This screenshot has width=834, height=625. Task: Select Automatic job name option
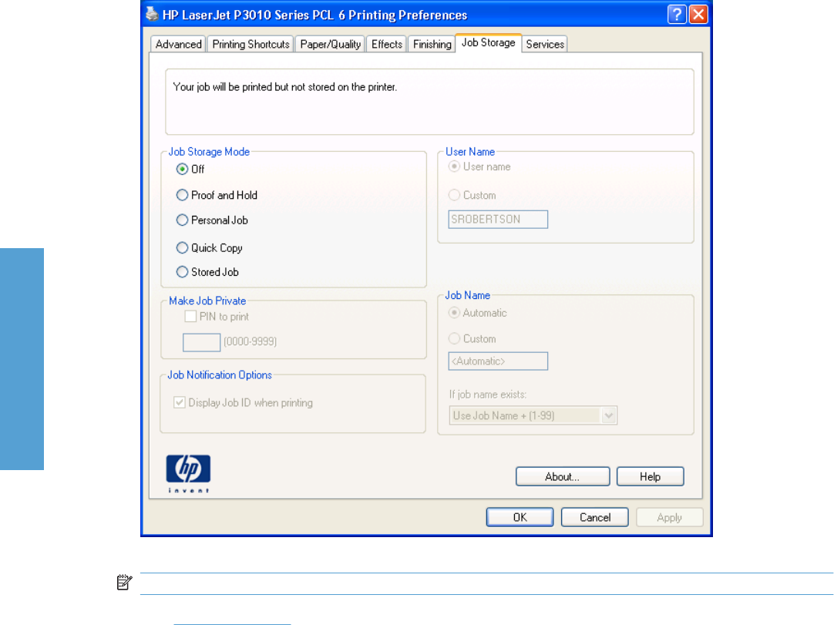coord(454,313)
